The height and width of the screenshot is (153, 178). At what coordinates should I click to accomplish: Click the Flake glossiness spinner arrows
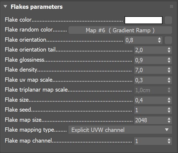coord(169,60)
